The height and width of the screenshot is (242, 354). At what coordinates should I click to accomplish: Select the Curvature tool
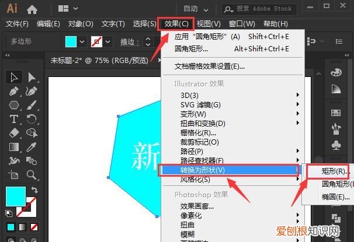point(32,91)
